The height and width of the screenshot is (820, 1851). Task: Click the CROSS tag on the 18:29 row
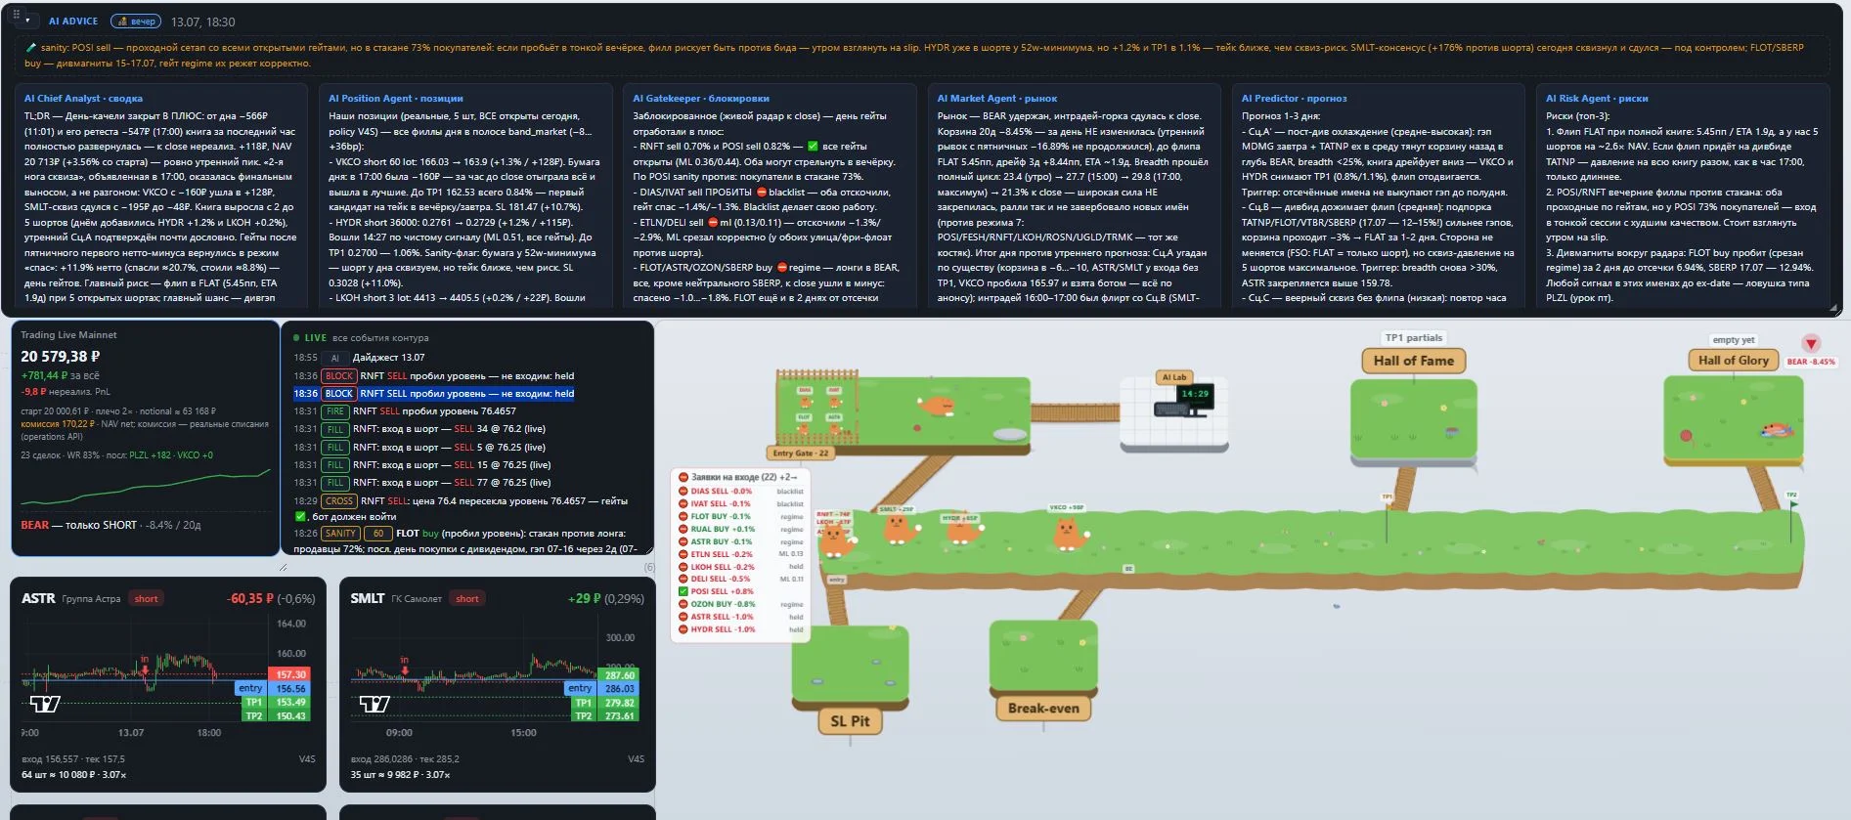click(x=339, y=501)
